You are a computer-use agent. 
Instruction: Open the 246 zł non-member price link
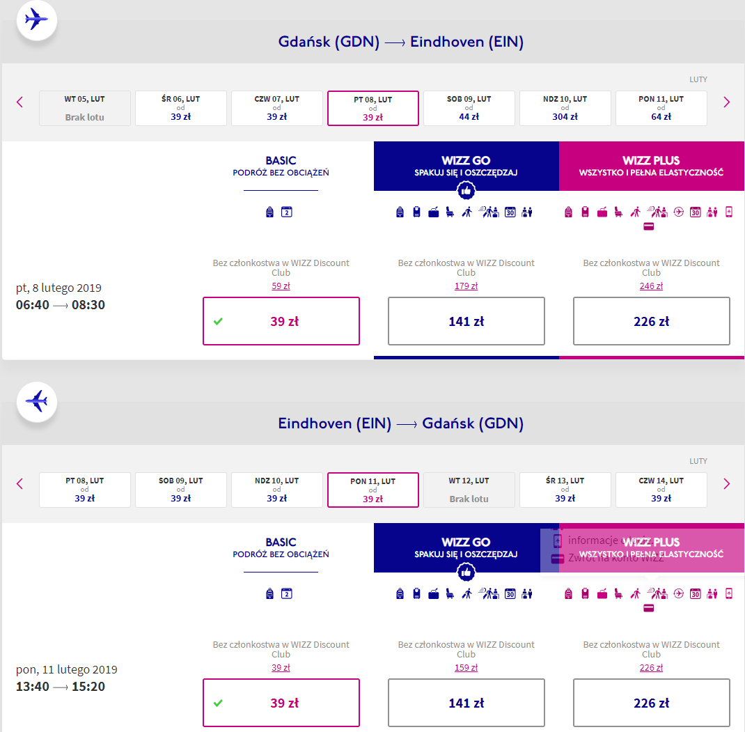point(652,286)
